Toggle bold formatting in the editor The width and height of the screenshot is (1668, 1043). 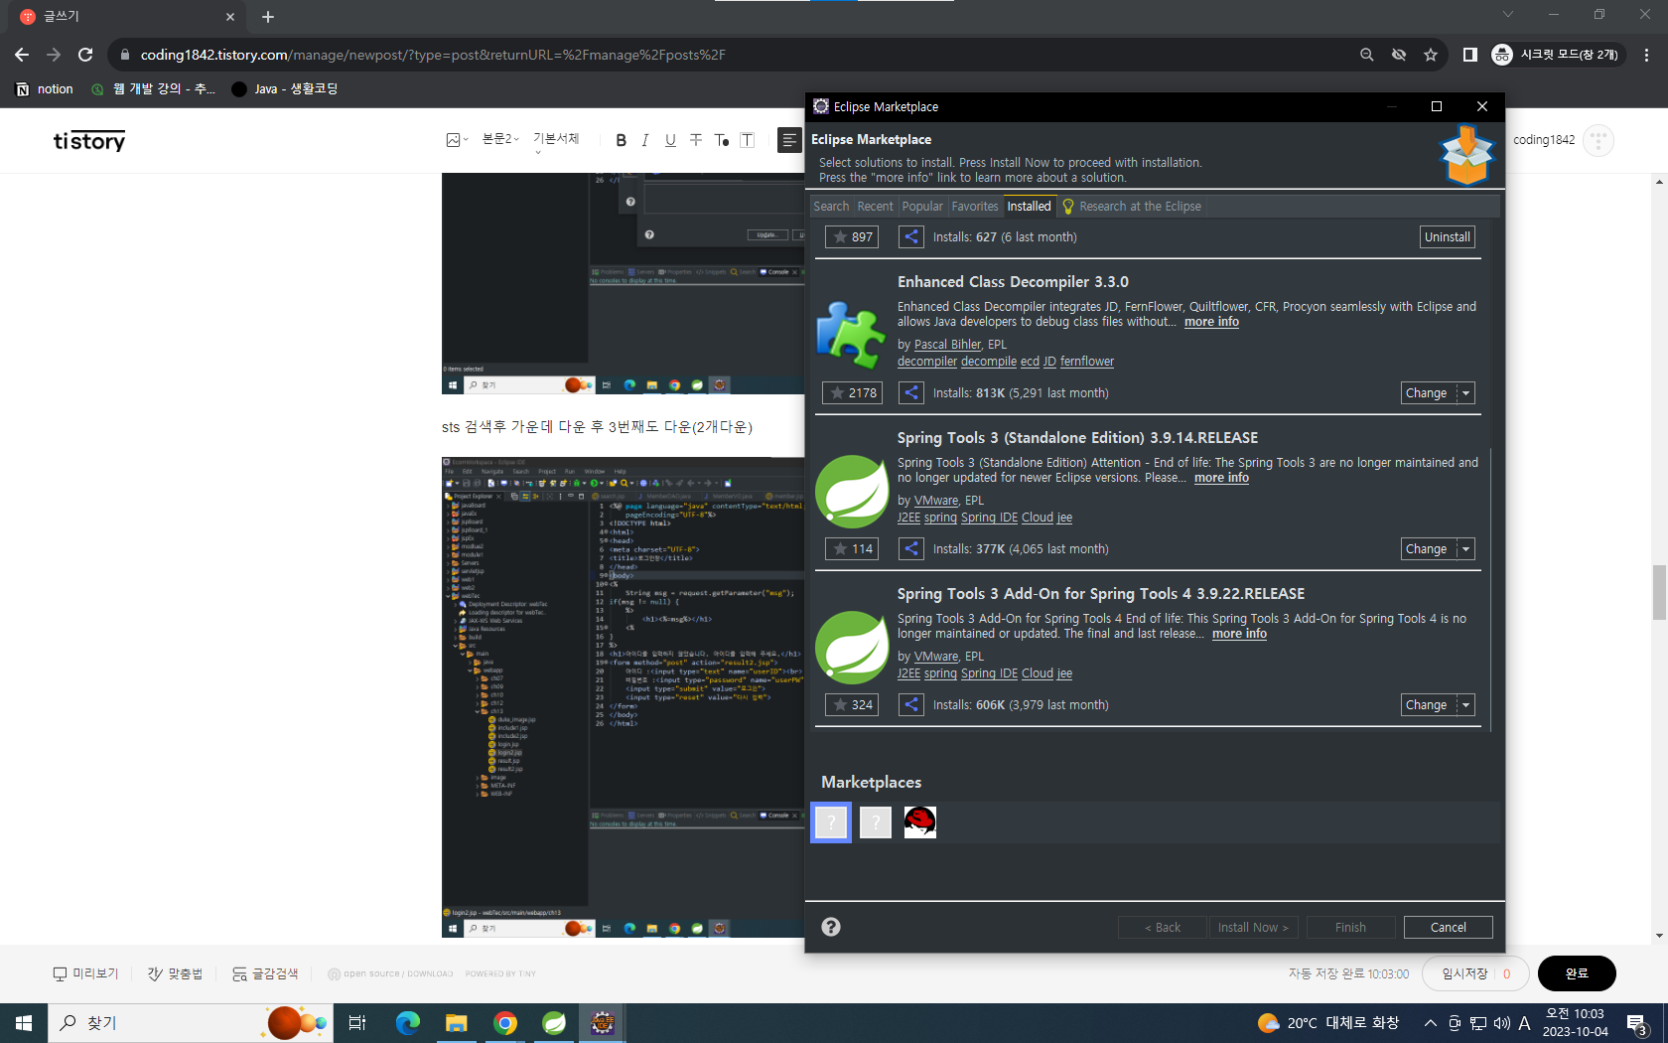(622, 140)
